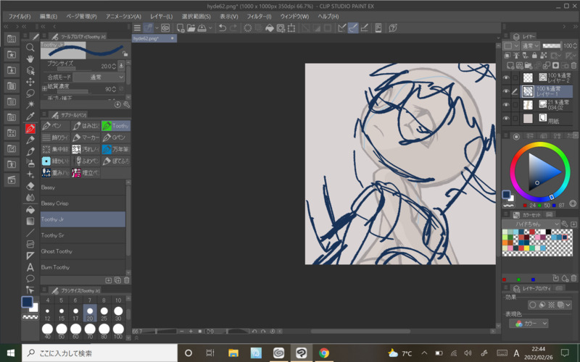Open CLIP STUDIO launcher swirl icon
The width and height of the screenshot is (580, 362).
(165, 28)
